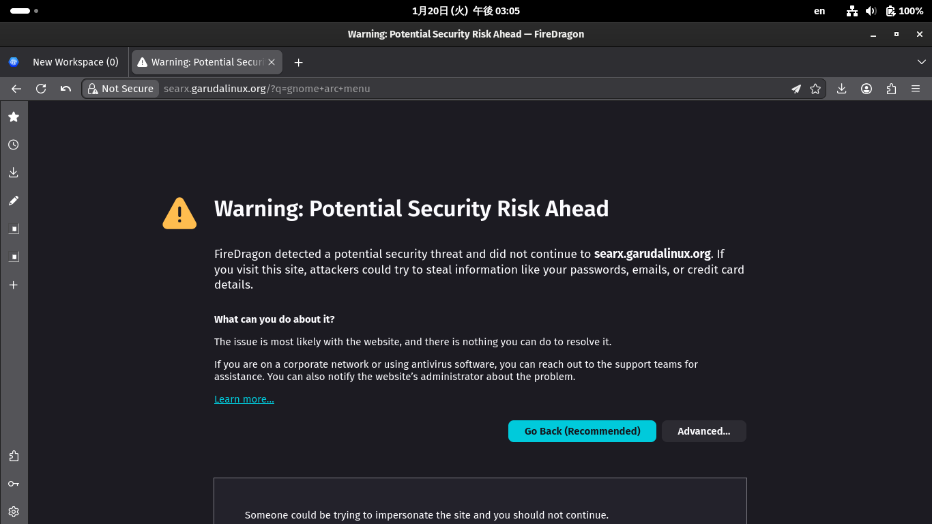The height and width of the screenshot is (524, 932).
Task: Open the History clock sidebar panel
Action: tap(14, 145)
